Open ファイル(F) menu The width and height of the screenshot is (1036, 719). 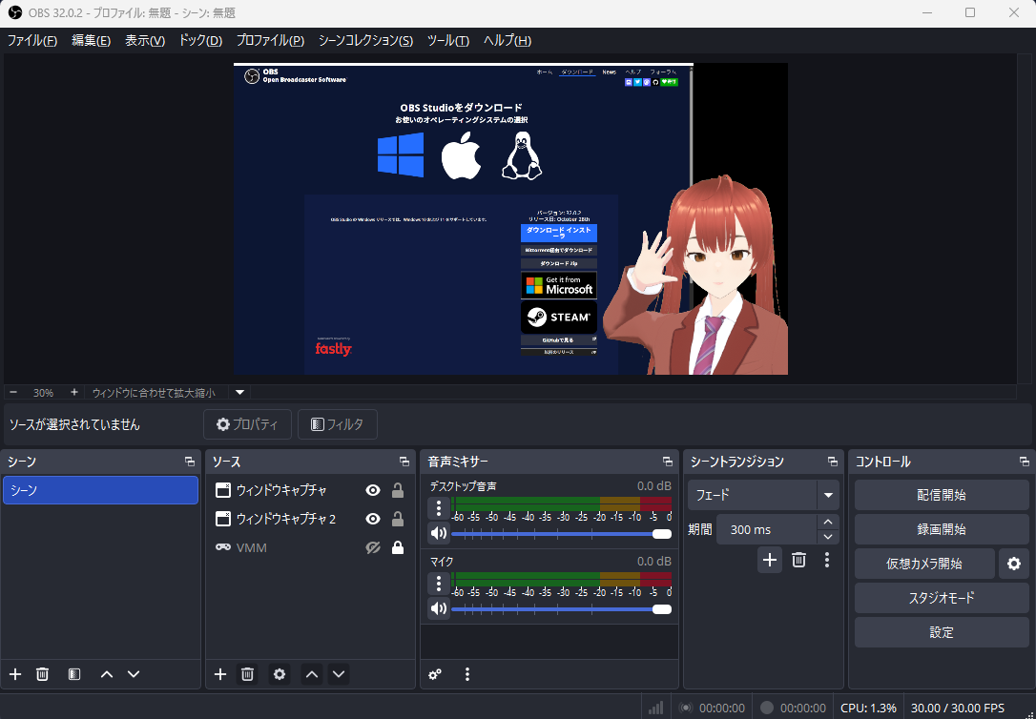pos(32,41)
